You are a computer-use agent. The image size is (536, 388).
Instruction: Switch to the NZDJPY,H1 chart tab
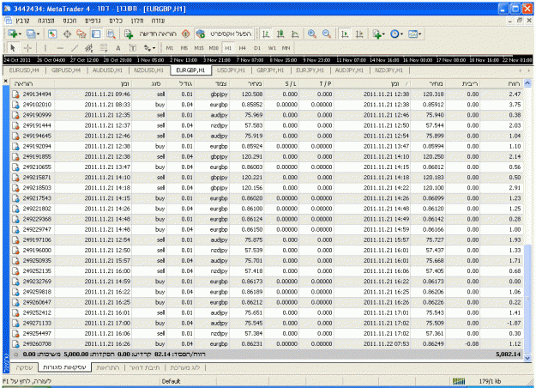(x=388, y=70)
